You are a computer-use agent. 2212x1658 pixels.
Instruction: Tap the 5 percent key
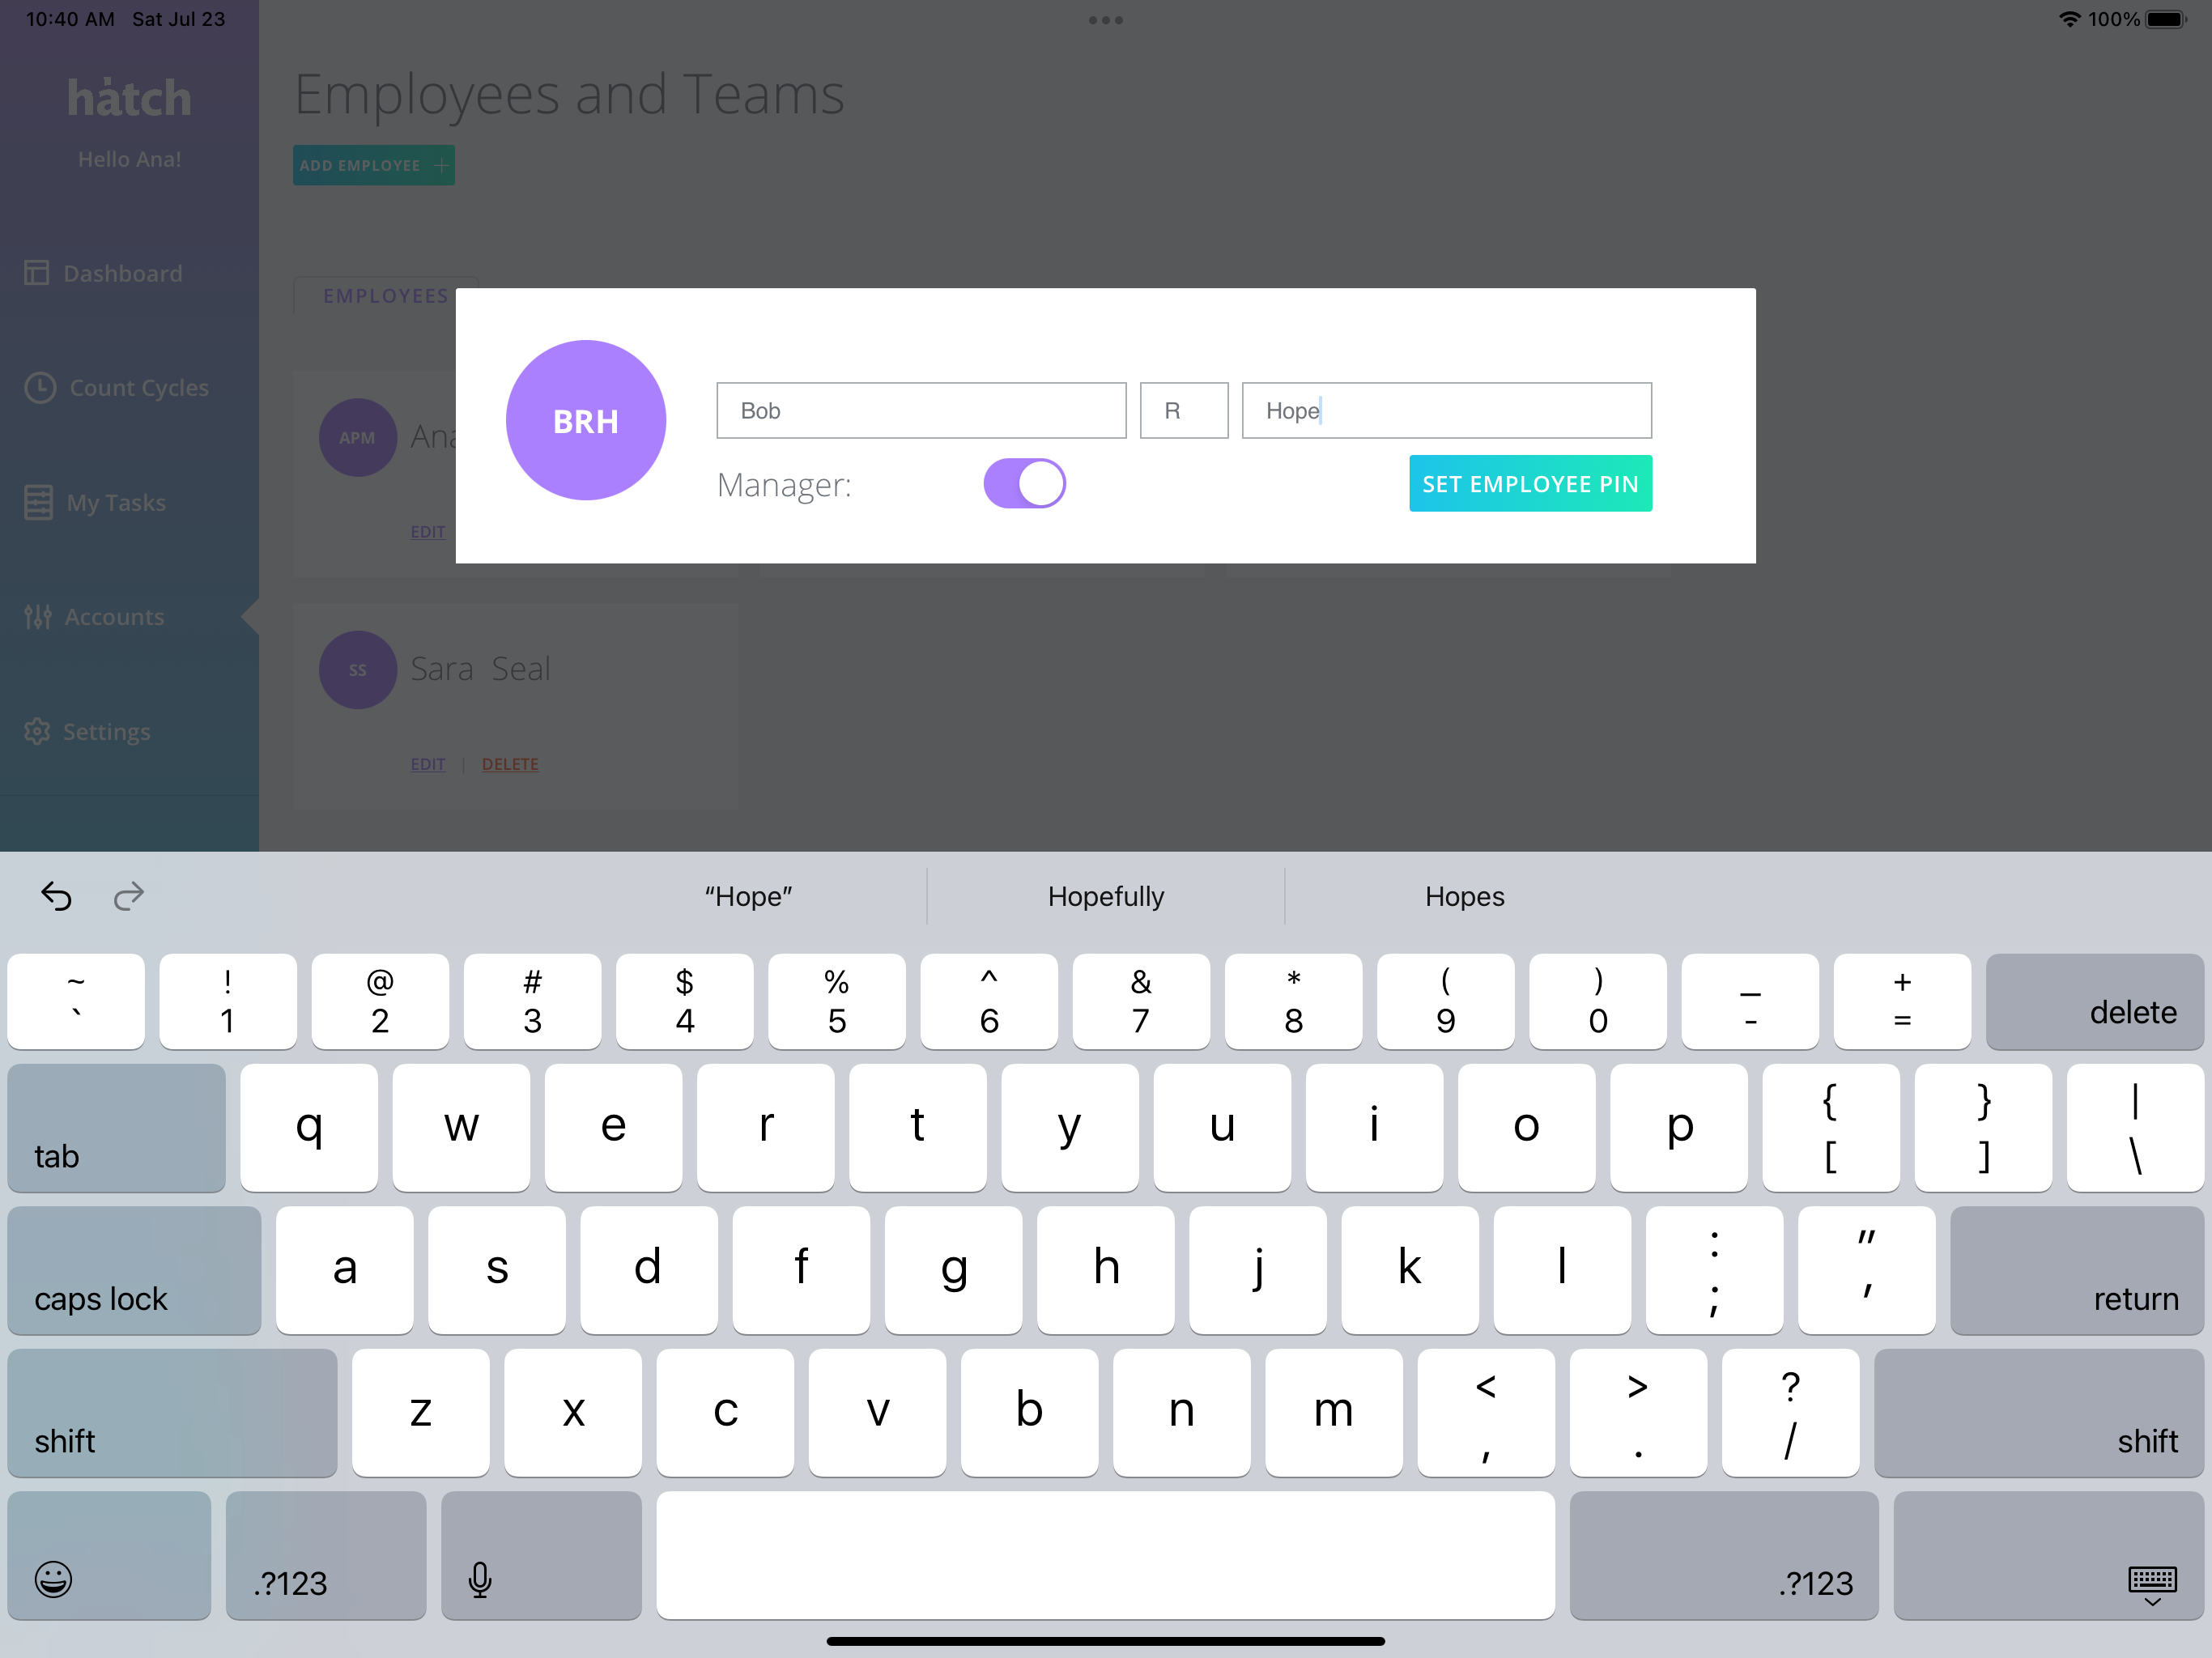pos(837,1001)
